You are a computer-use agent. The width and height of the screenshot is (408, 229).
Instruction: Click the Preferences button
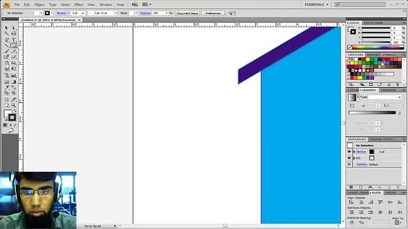213,13
